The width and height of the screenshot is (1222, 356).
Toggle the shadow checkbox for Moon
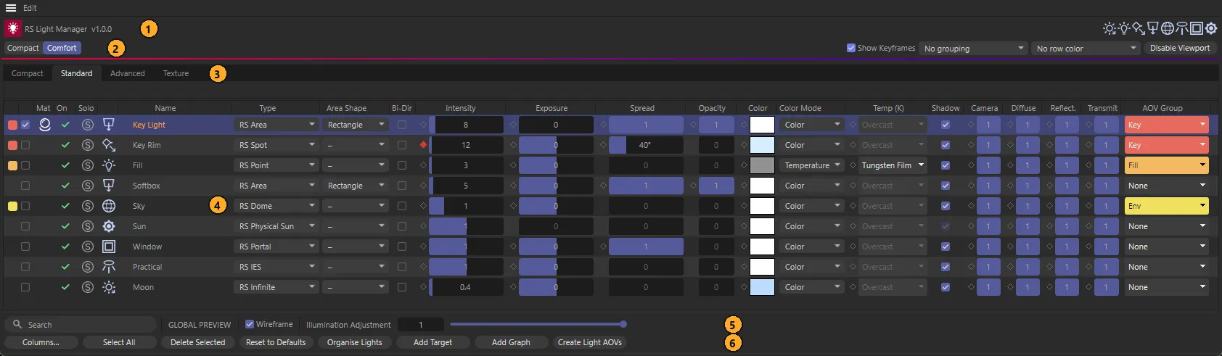[945, 287]
